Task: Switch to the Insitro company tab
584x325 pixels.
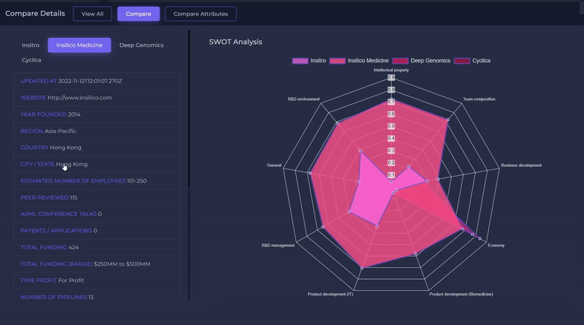Action: coord(30,45)
